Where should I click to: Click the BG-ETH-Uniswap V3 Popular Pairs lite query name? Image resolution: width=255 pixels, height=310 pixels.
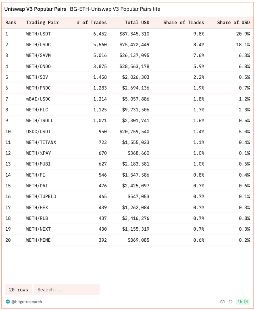(x=115, y=9)
